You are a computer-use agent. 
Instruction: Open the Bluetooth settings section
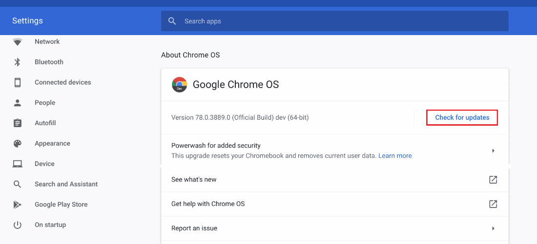click(49, 62)
